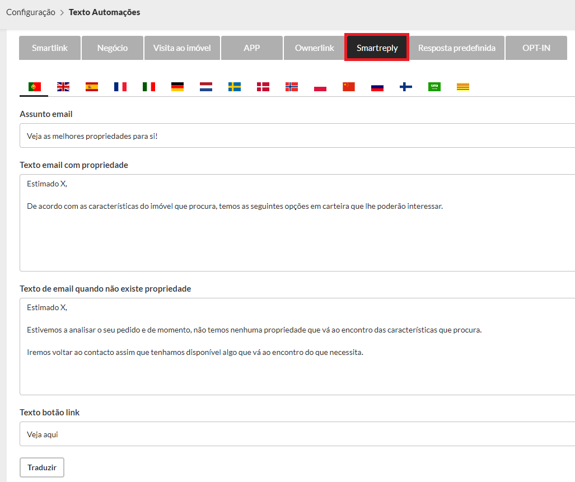Select the Dutch flag language
This screenshot has height=482, width=575.
pos(206,87)
